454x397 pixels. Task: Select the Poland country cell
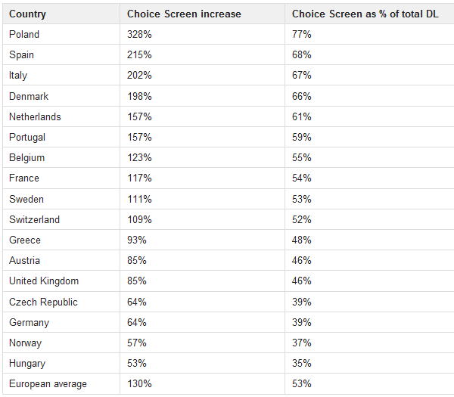pos(24,34)
